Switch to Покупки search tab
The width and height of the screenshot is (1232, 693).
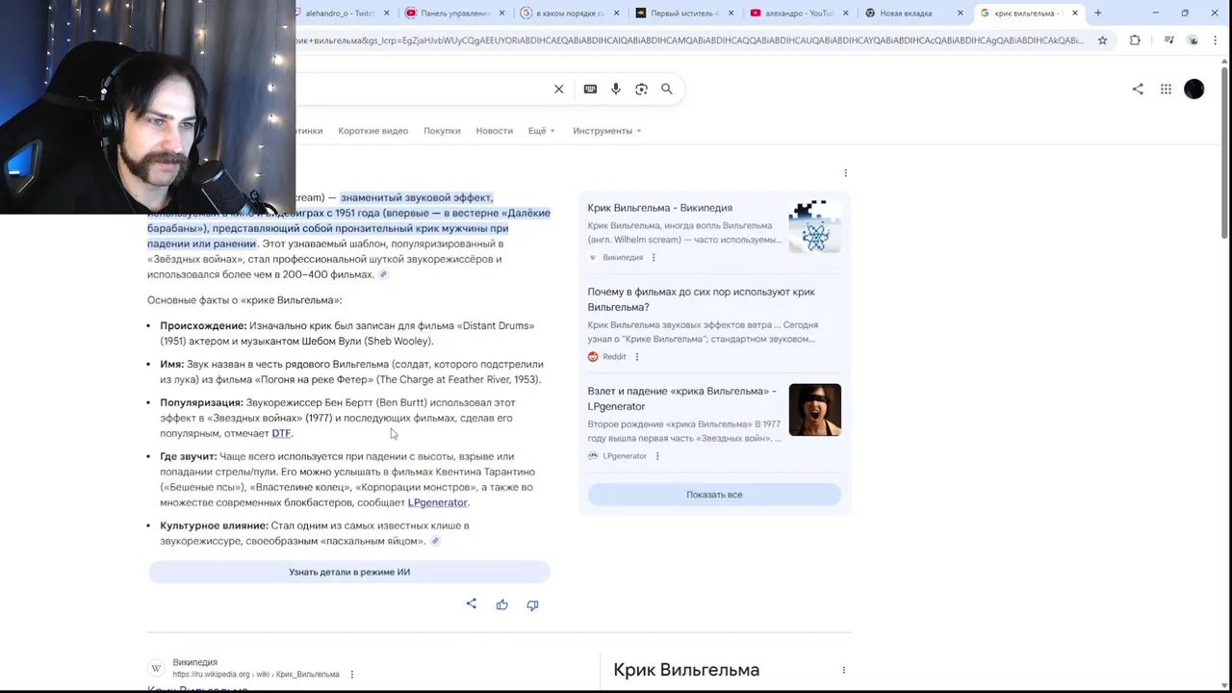click(x=442, y=131)
